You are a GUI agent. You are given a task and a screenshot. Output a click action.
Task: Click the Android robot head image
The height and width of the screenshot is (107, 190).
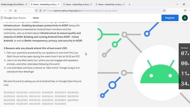(x=161, y=72)
